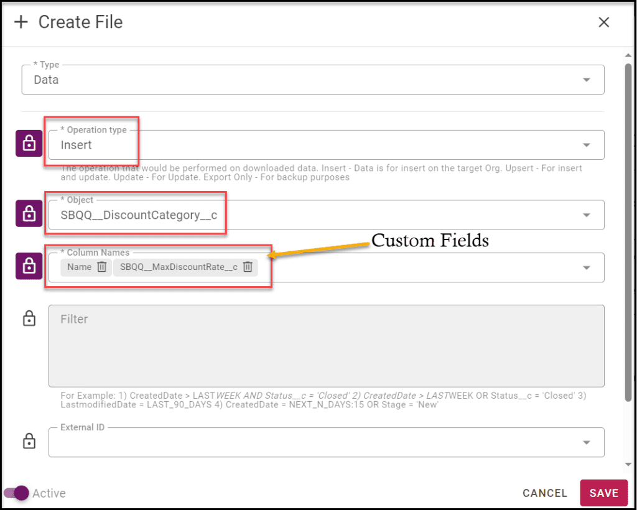Click the lock icon beside Object field
Screen dimensions: 637x510
point(29,213)
